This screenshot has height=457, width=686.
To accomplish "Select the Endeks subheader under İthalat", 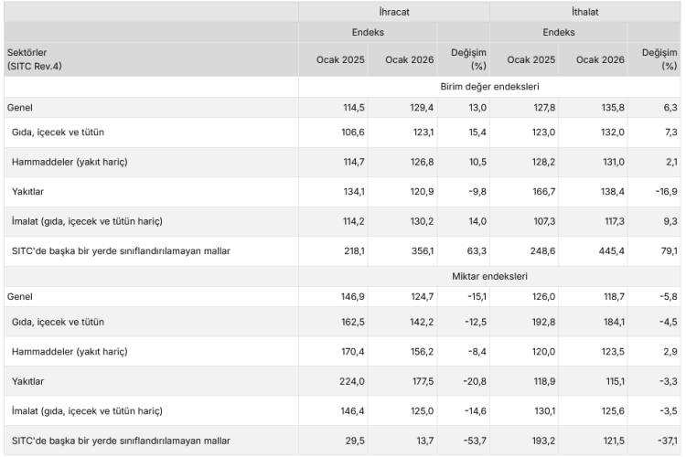I will [x=558, y=33].
